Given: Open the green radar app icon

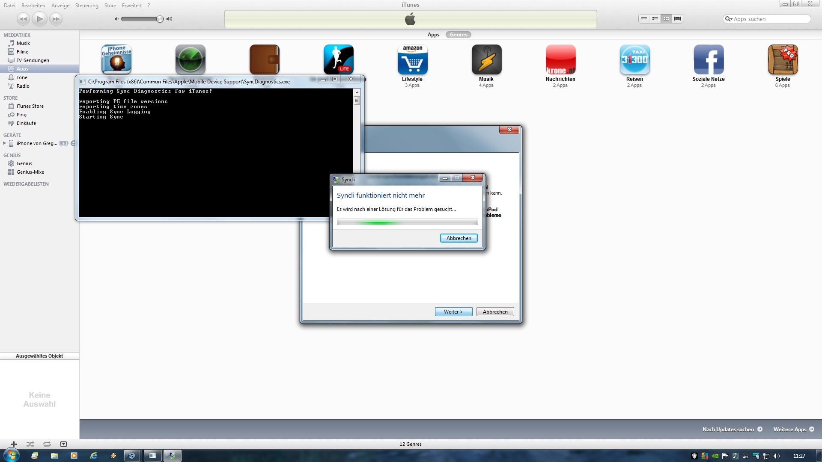Looking at the screenshot, I should click(x=191, y=59).
